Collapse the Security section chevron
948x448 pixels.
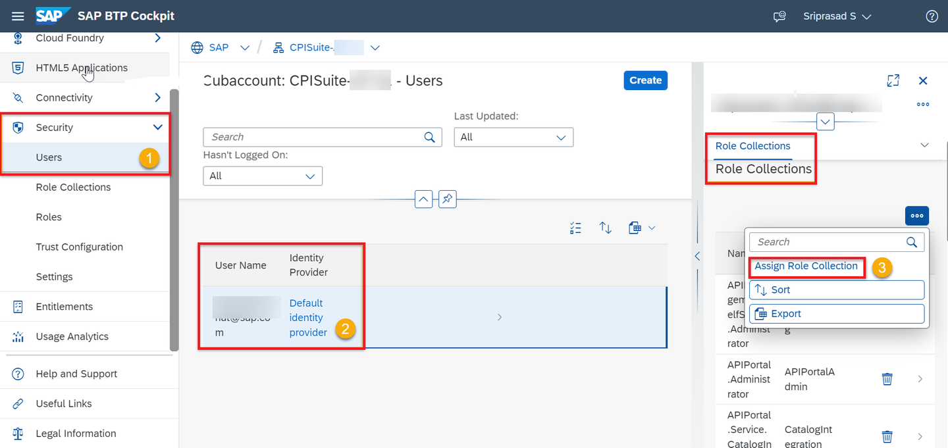[x=157, y=128]
